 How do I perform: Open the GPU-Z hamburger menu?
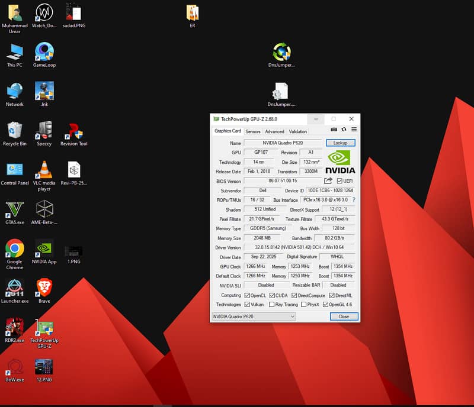pyautogui.click(x=354, y=130)
